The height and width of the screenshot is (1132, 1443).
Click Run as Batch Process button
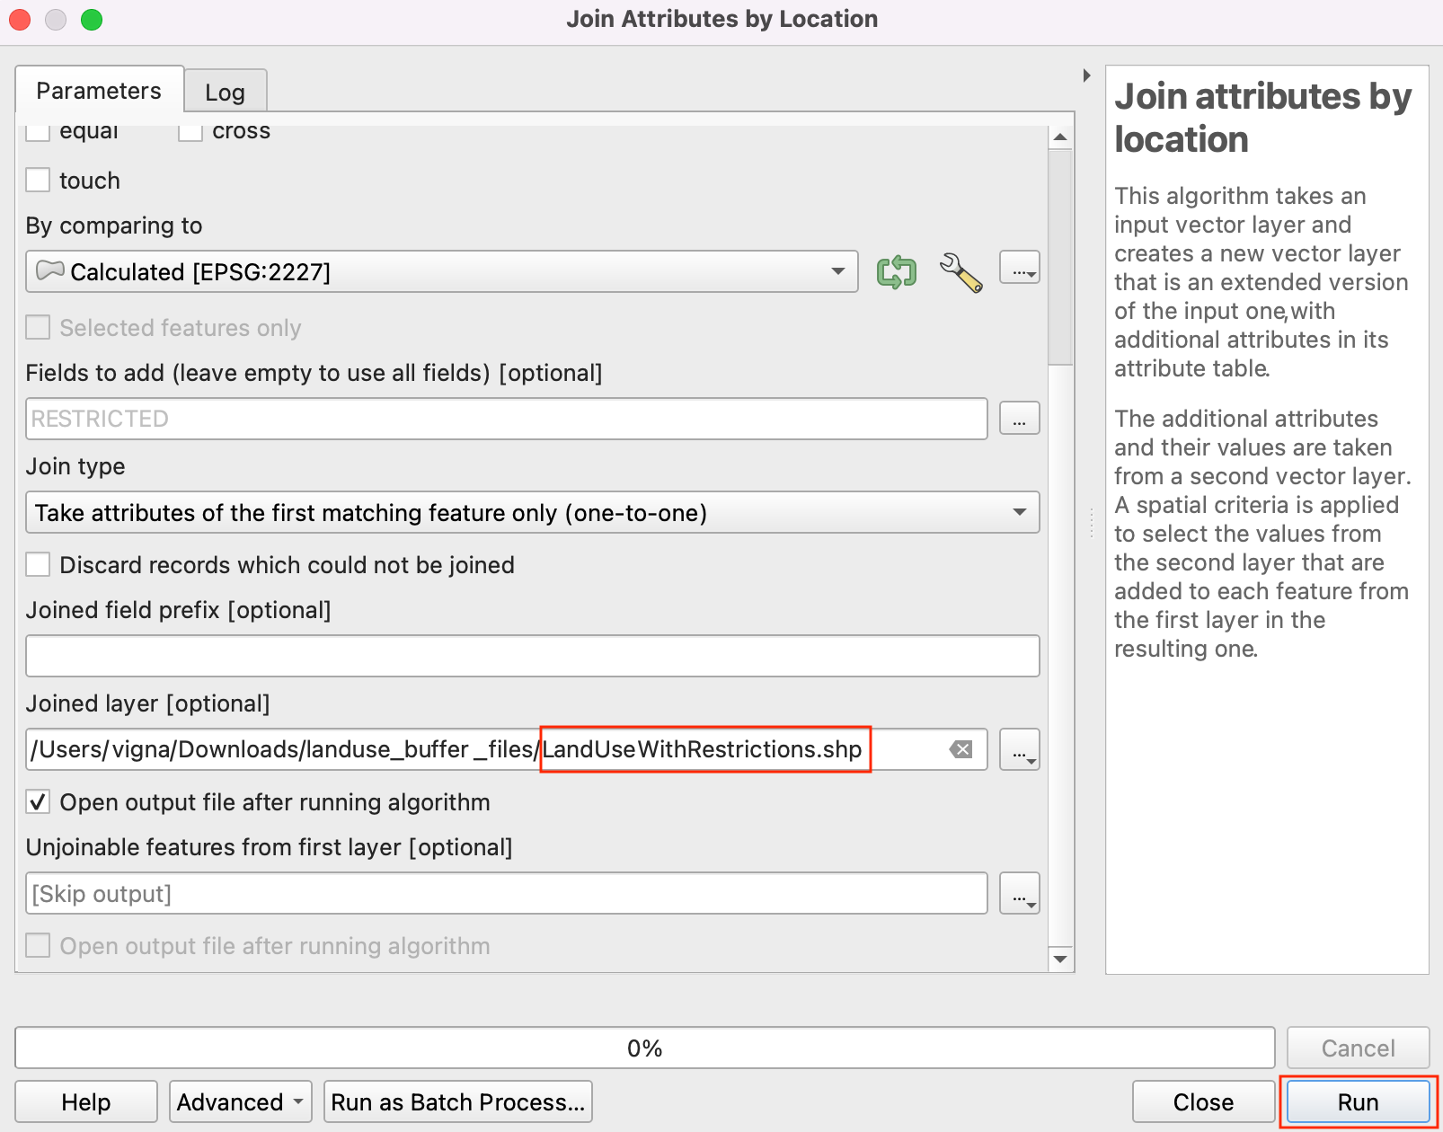[457, 1102]
